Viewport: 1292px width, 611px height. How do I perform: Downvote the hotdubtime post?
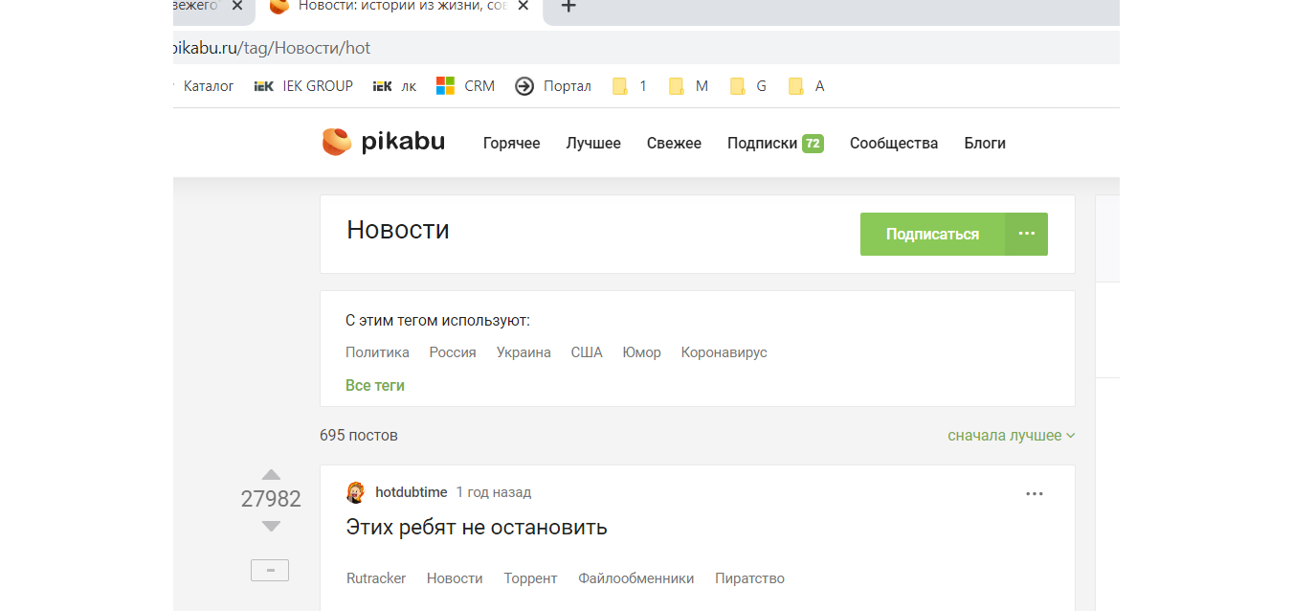click(x=271, y=526)
